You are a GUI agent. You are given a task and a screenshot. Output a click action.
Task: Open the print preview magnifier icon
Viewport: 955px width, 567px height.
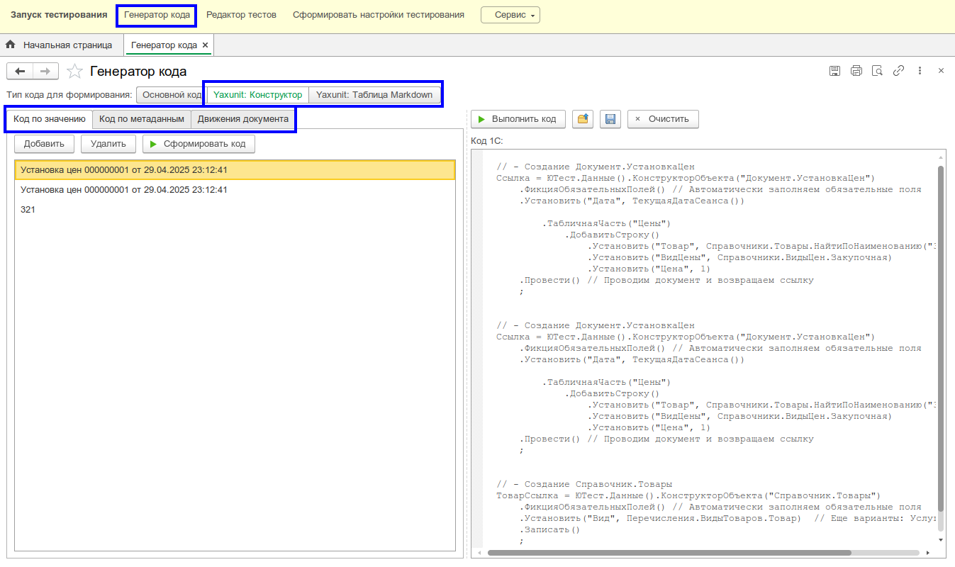pos(877,71)
